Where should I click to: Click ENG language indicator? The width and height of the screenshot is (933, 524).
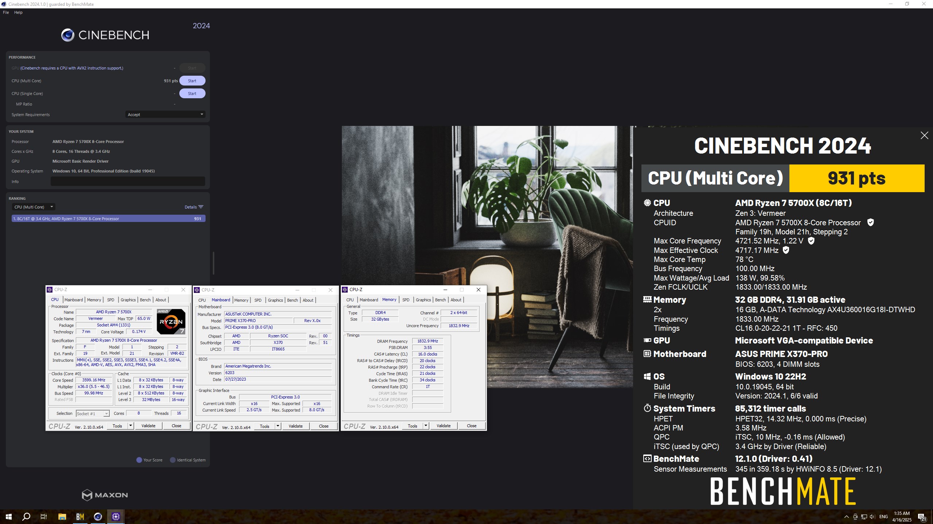coord(883,517)
